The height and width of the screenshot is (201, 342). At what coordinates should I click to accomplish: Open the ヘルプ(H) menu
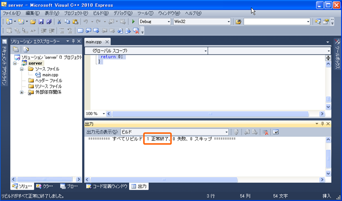click(x=193, y=13)
